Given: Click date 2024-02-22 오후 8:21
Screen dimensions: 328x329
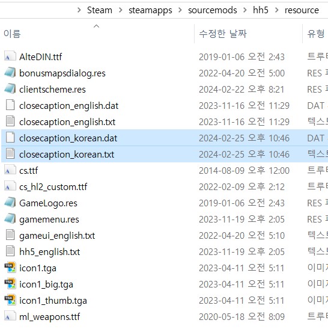Looking at the screenshot, I should pos(241,90).
